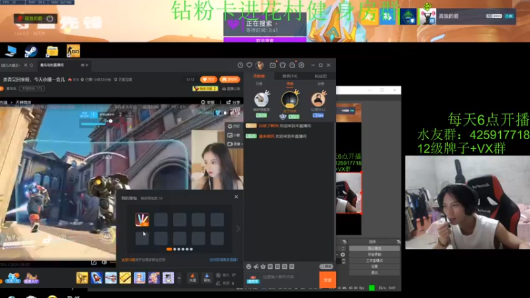Send the gold bar gift in gift bar

pyautogui.click(x=125, y=277)
